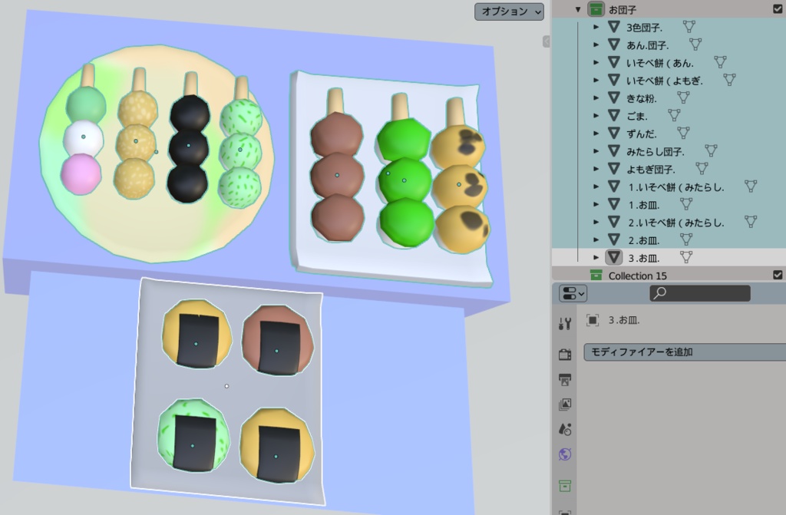Open the Output properties tab (printer icon)
Image resolution: width=786 pixels, height=515 pixels.
point(565,380)
